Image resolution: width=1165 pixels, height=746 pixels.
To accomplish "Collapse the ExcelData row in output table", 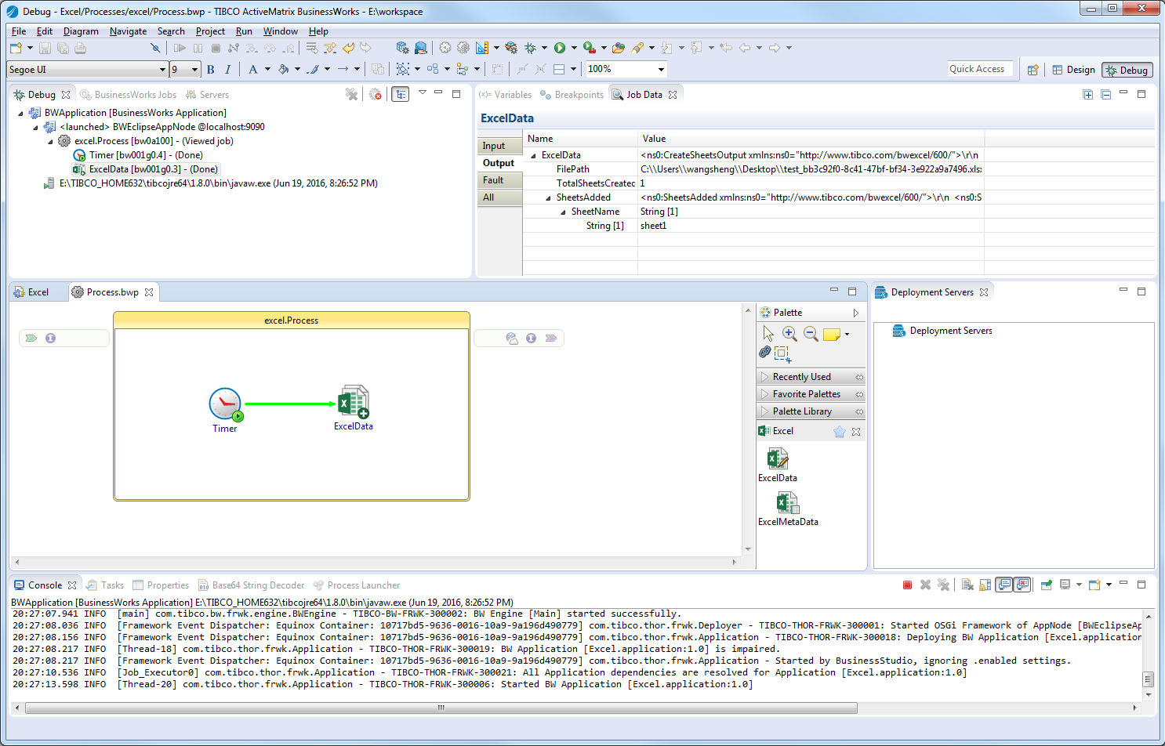I will tap(534, 155).
